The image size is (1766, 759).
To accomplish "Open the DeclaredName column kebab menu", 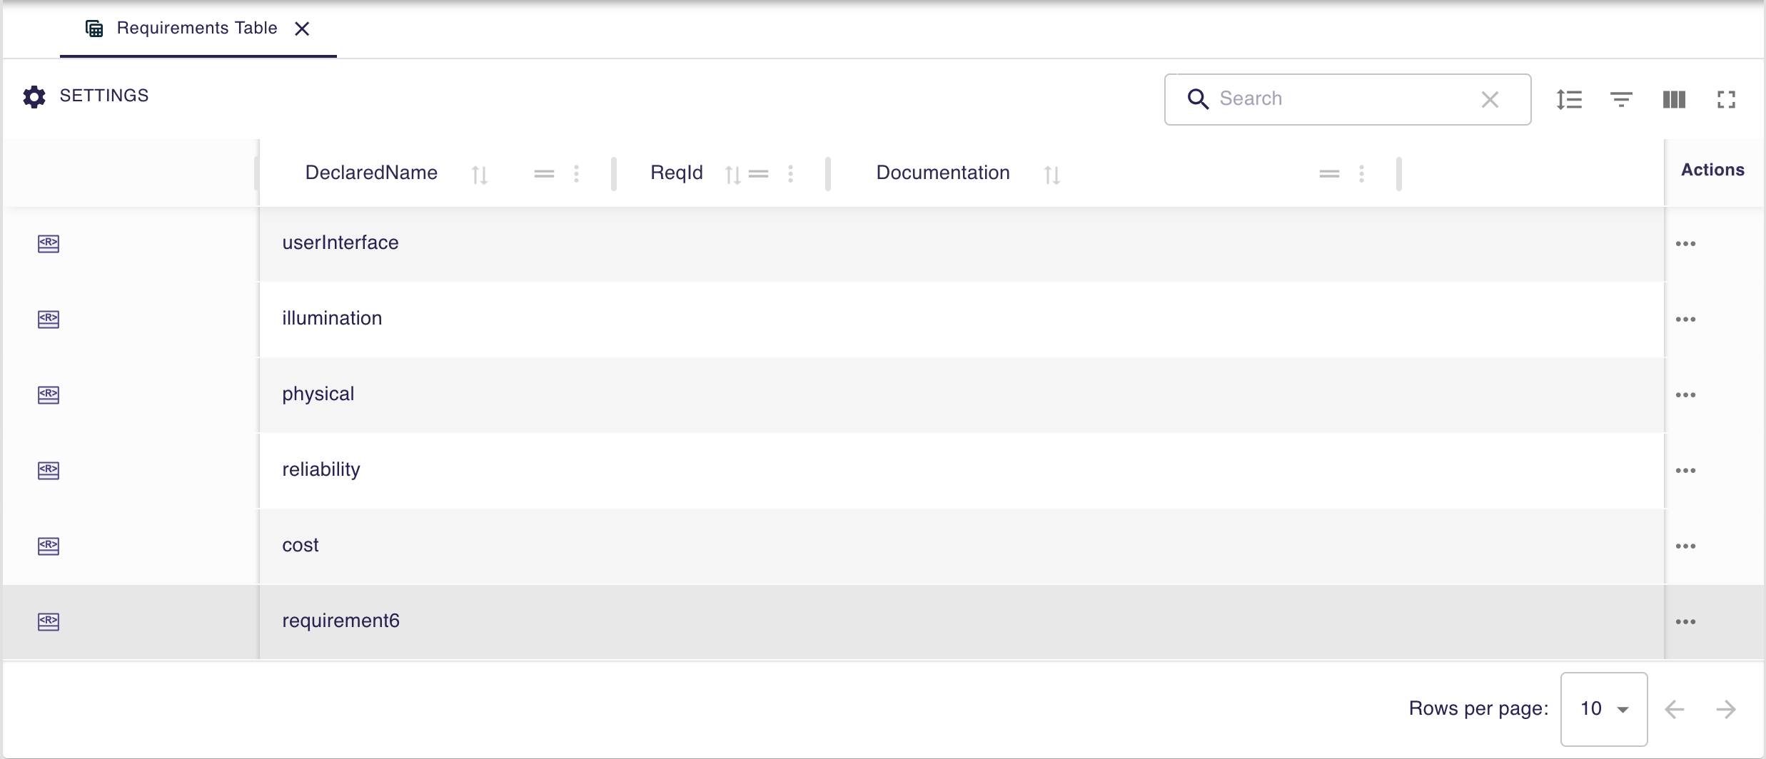I will 577,173.
